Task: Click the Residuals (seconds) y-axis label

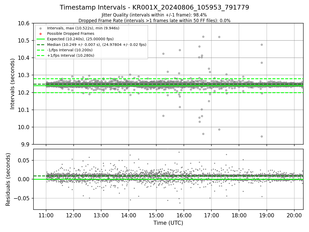Action: pyautogui.click(x=8, y=179)
